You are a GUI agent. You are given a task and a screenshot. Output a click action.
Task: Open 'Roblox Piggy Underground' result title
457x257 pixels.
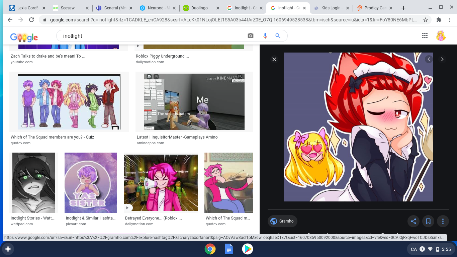coord(162,56)
